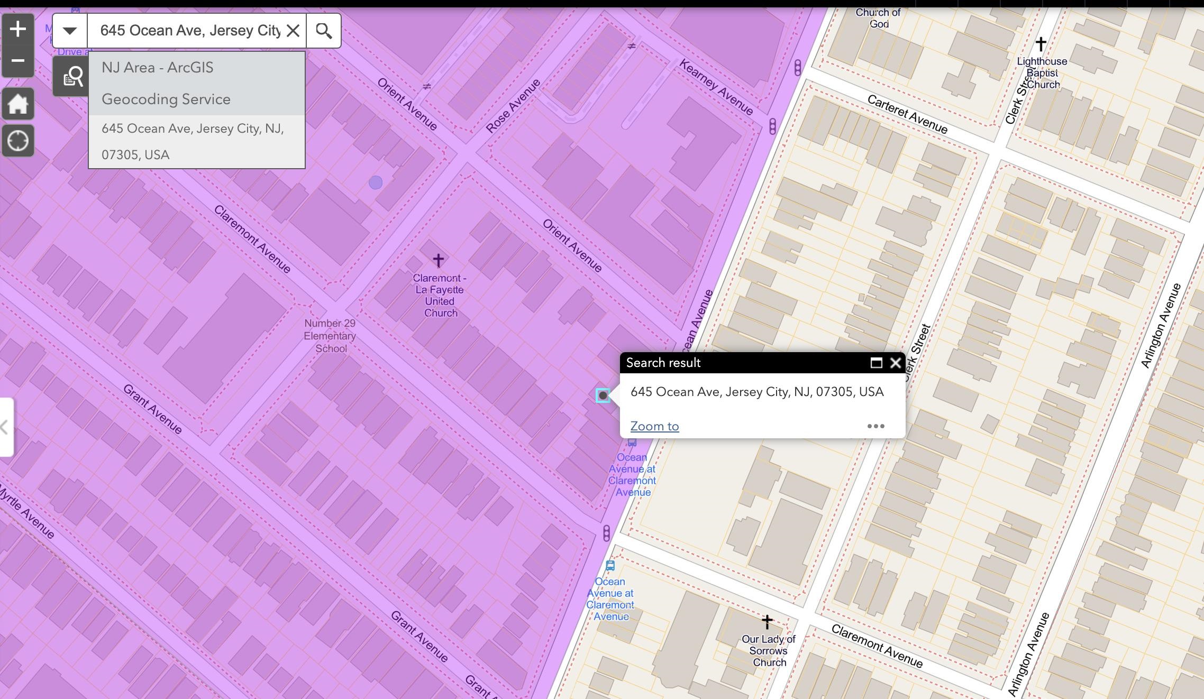Click the lower Ocean Avenue at Claremont bus stop icon
The image size is (1204, 699).
tap(610, 566)
